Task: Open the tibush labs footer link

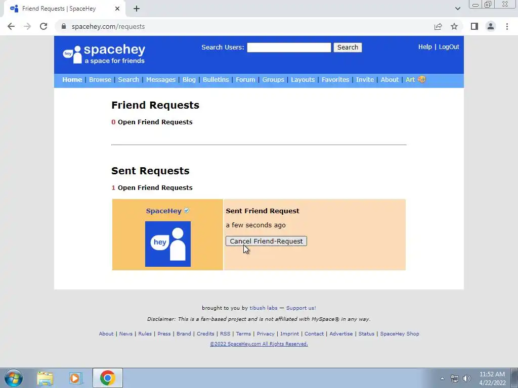Action: point(263,308)
